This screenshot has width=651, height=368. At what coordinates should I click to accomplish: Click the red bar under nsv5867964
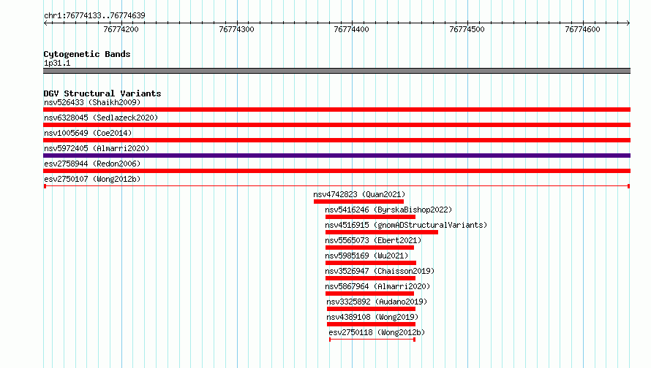coord(369,294)
